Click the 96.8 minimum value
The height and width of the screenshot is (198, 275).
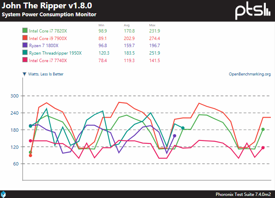pos(103,45)
